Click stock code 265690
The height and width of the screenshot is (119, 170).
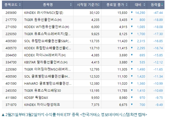point(11,13)
